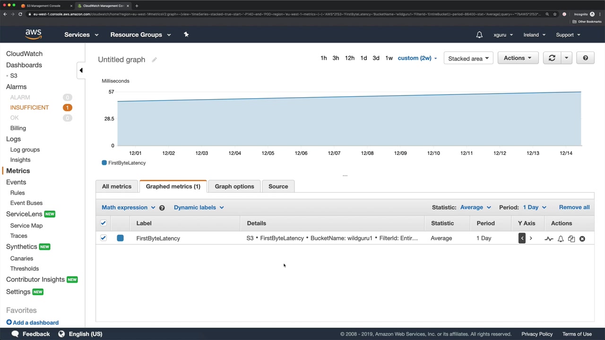Image resolution: width=605 pixels, height=340 pixels.
Task: Switch to S3 Management Console browser tab
Action: pos(47,6)
